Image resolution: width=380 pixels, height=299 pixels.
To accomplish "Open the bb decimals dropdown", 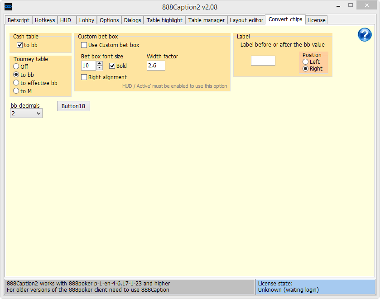I will click(x=26, y=113).
